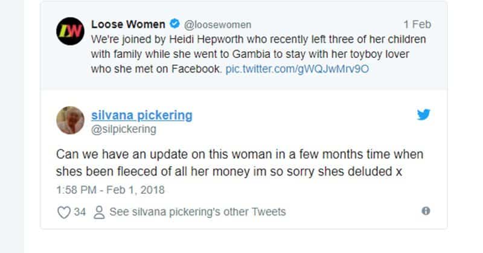The height and width of the screenshot is (253, 483).
Task: Click silvana pickering's profile photo
Action: click(70, 120)
